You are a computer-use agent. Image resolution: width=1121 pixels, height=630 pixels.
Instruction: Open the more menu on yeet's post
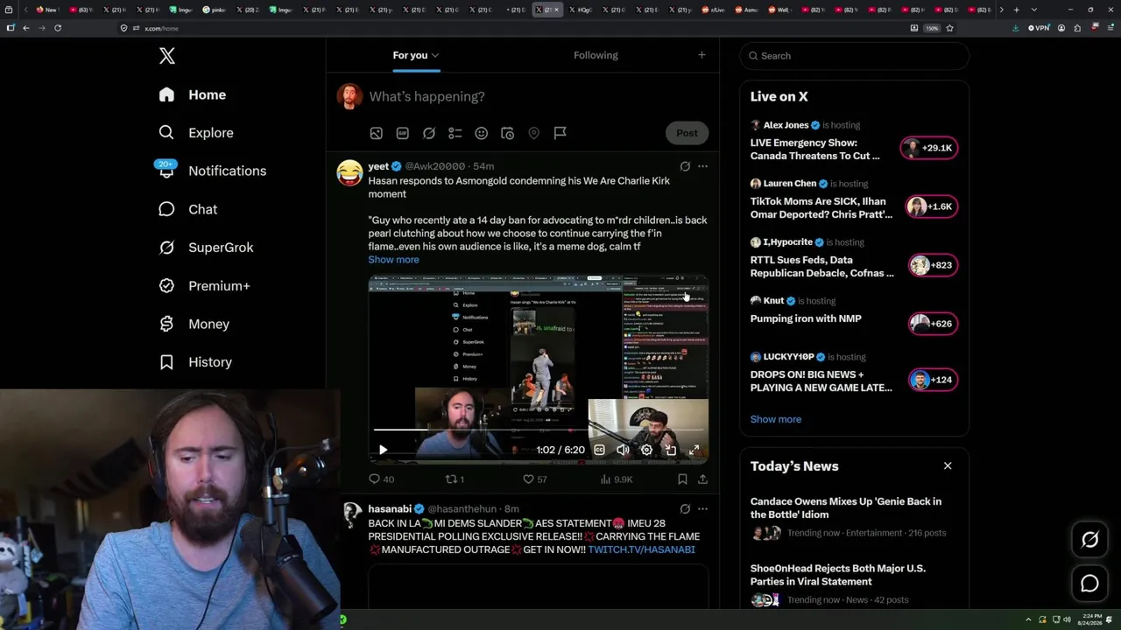702,166
